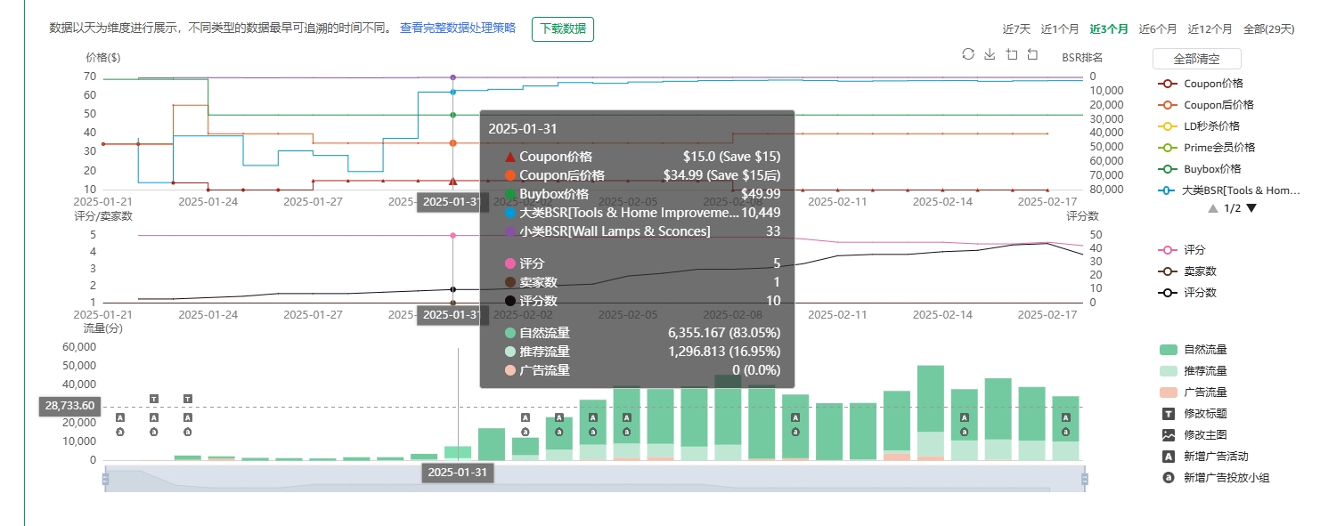Select the 近1个月 time range
This screenshot has height=526, width=1320.
click(x=1060, y=29)
